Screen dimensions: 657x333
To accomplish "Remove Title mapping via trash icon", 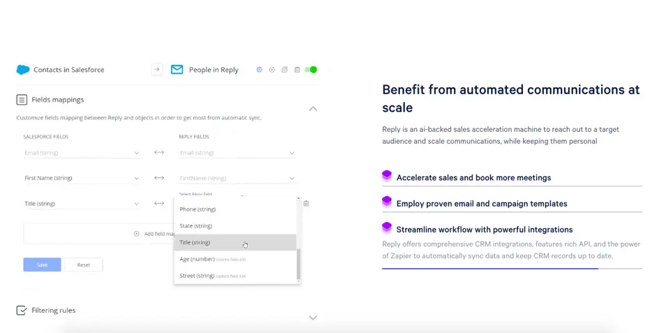I will click(307, 204).
